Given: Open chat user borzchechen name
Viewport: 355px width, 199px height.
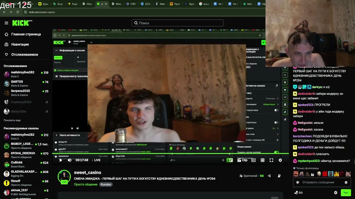Looking at the screenshot, I should tap(303, 136).
